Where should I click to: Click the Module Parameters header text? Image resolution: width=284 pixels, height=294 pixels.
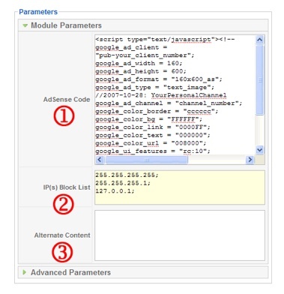66,25
